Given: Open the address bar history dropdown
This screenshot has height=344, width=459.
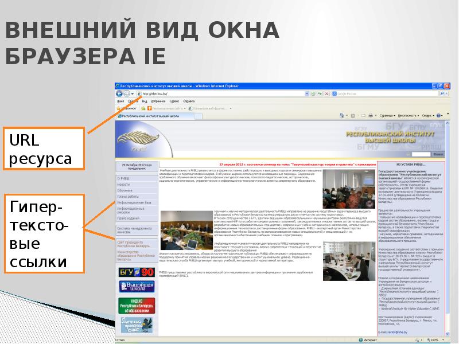Looking at the screenshot, I should [308, 93].
